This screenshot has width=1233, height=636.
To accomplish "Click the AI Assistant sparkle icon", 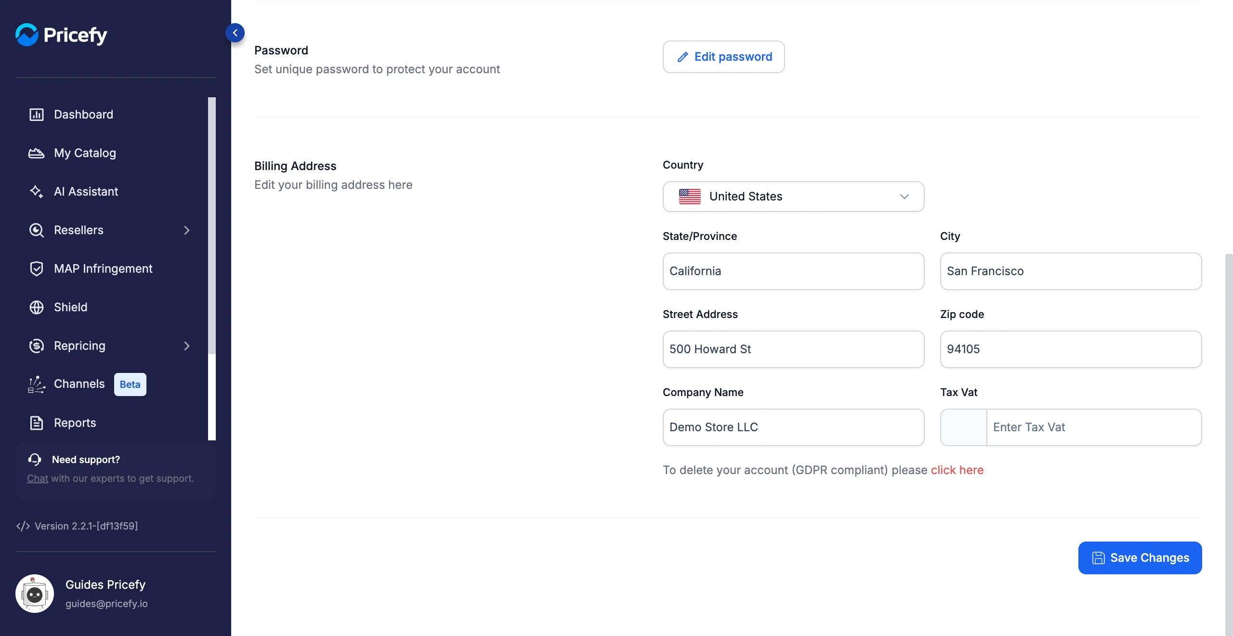I will coord(37,192).
